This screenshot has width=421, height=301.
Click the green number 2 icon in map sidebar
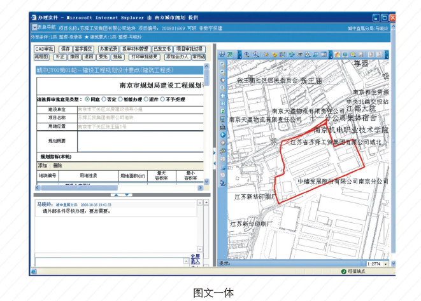pyautogui.click(x=222, y=111)
